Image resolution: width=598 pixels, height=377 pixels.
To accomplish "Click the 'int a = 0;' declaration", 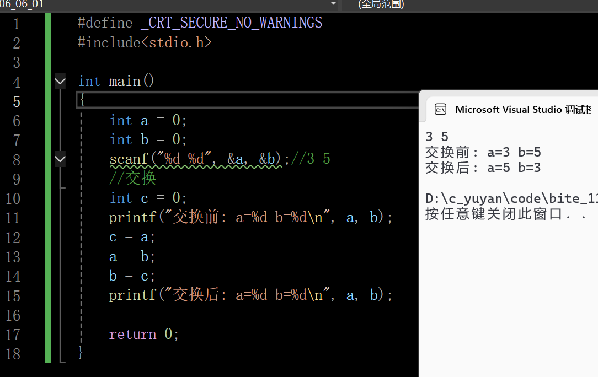I will coord(148,121).
